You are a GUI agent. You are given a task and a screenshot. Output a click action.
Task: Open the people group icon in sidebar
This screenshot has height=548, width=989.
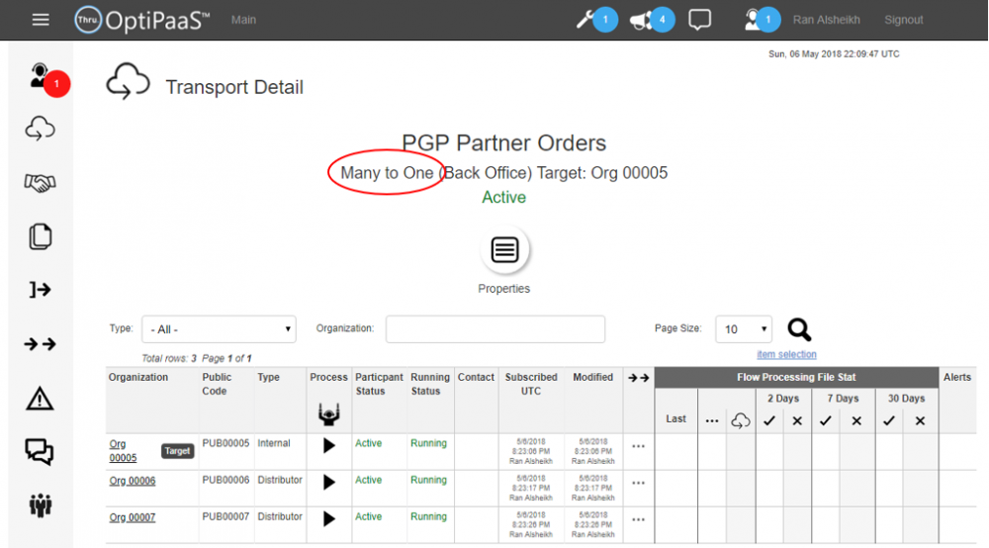[40, 504]
